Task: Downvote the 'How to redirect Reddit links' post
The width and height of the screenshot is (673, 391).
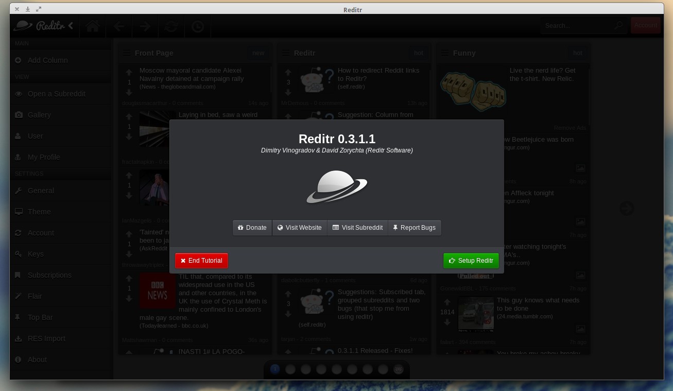Action: coord(288,93)
